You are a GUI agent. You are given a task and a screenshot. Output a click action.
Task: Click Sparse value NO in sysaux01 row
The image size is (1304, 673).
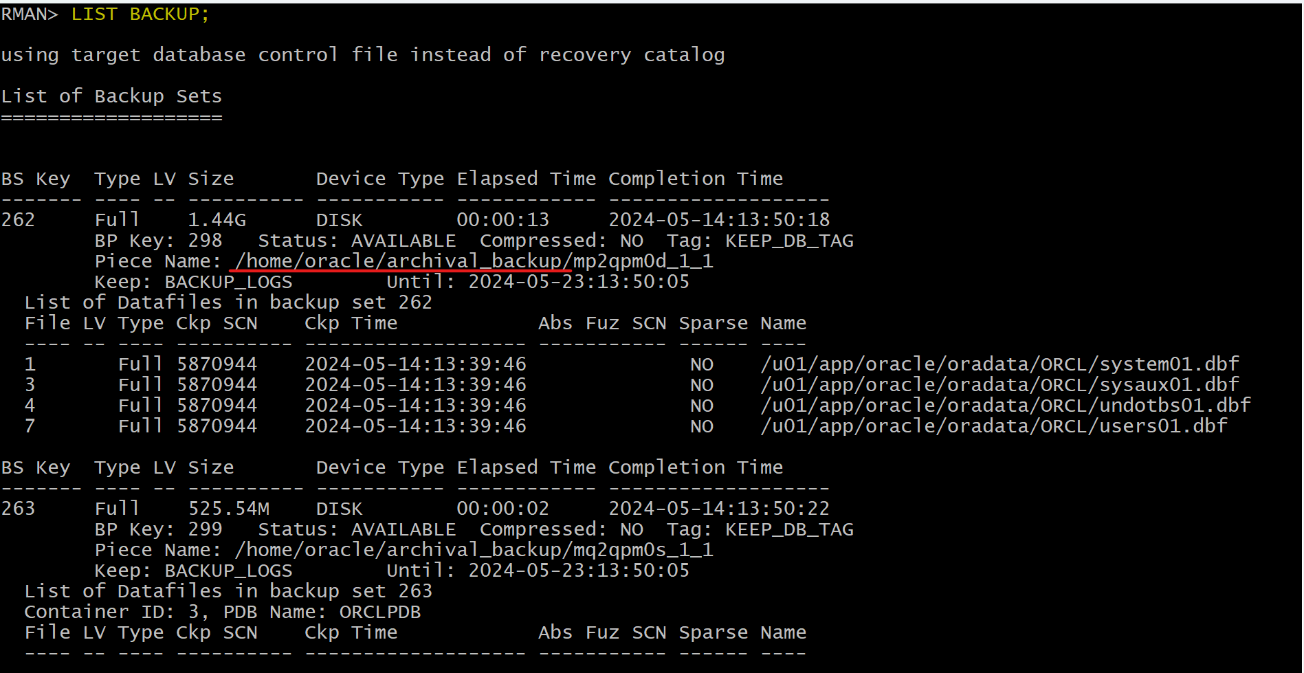tap(702, 385)
